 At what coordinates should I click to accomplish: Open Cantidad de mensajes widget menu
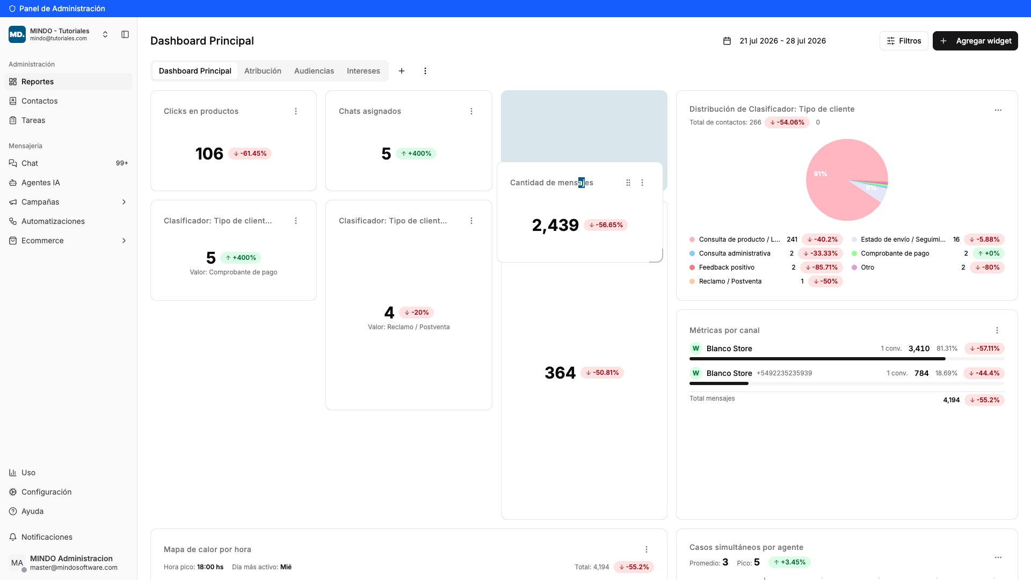point(642,183)
